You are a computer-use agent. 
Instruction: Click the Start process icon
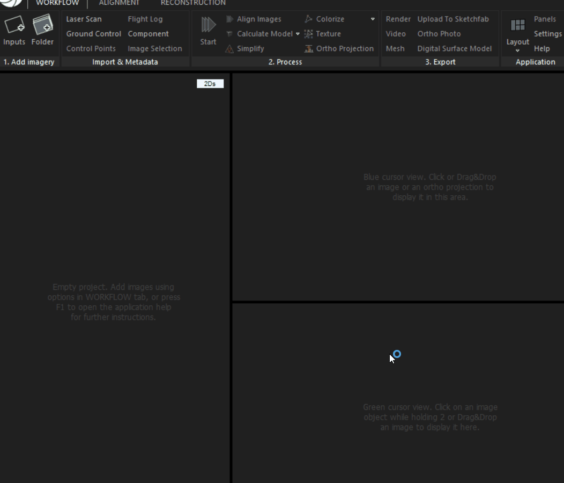(208, 25)
